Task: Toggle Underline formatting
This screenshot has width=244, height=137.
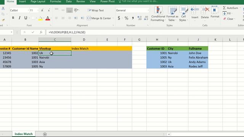Action: pyautogui.click(x=26, y=18)
